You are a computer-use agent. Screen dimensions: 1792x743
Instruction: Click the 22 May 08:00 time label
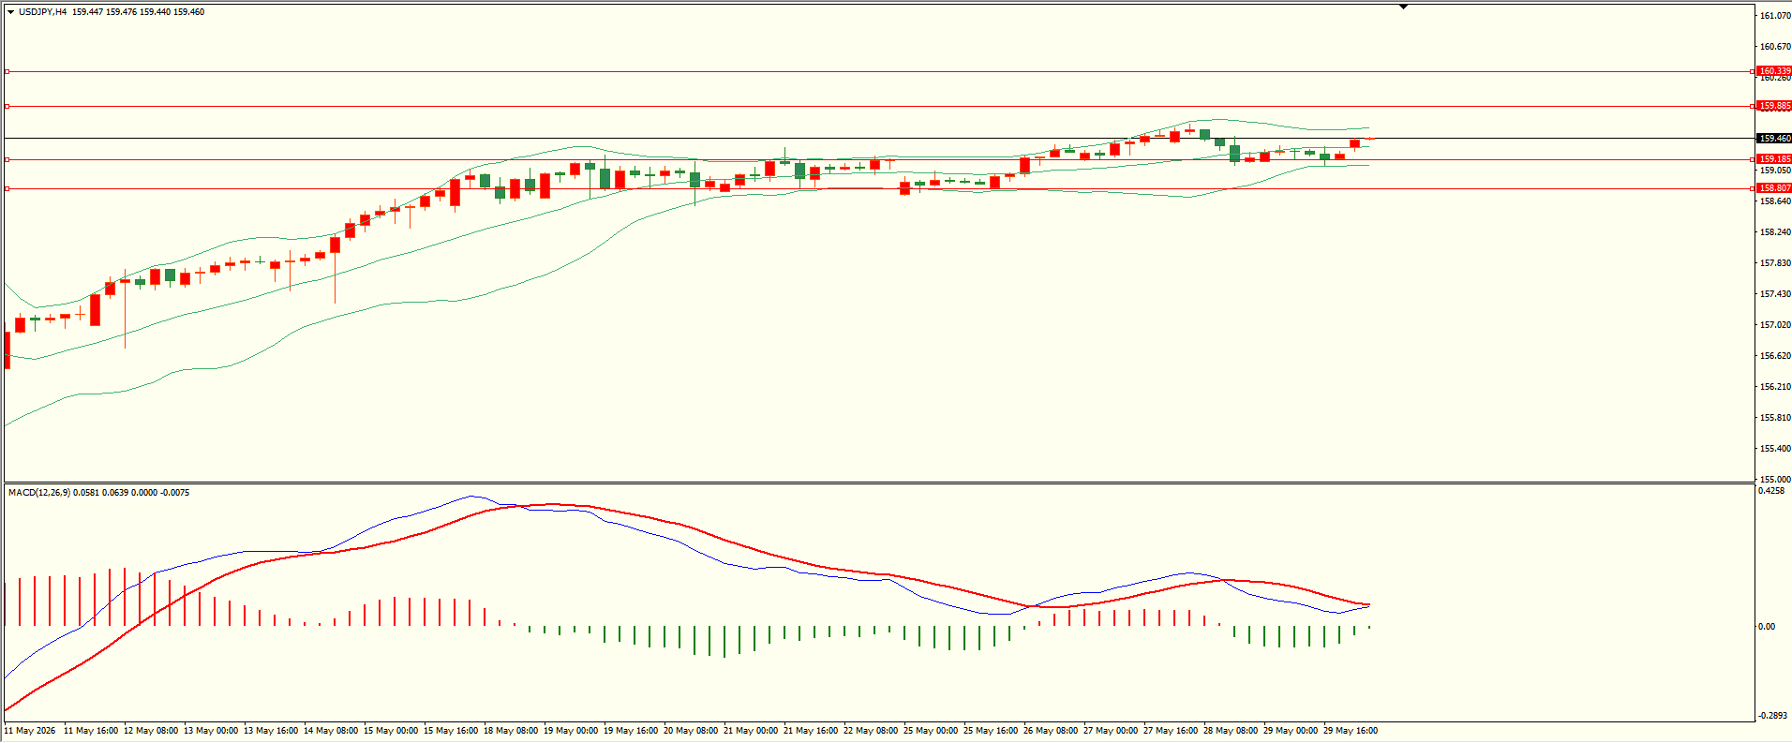click(x=871, y=731)
